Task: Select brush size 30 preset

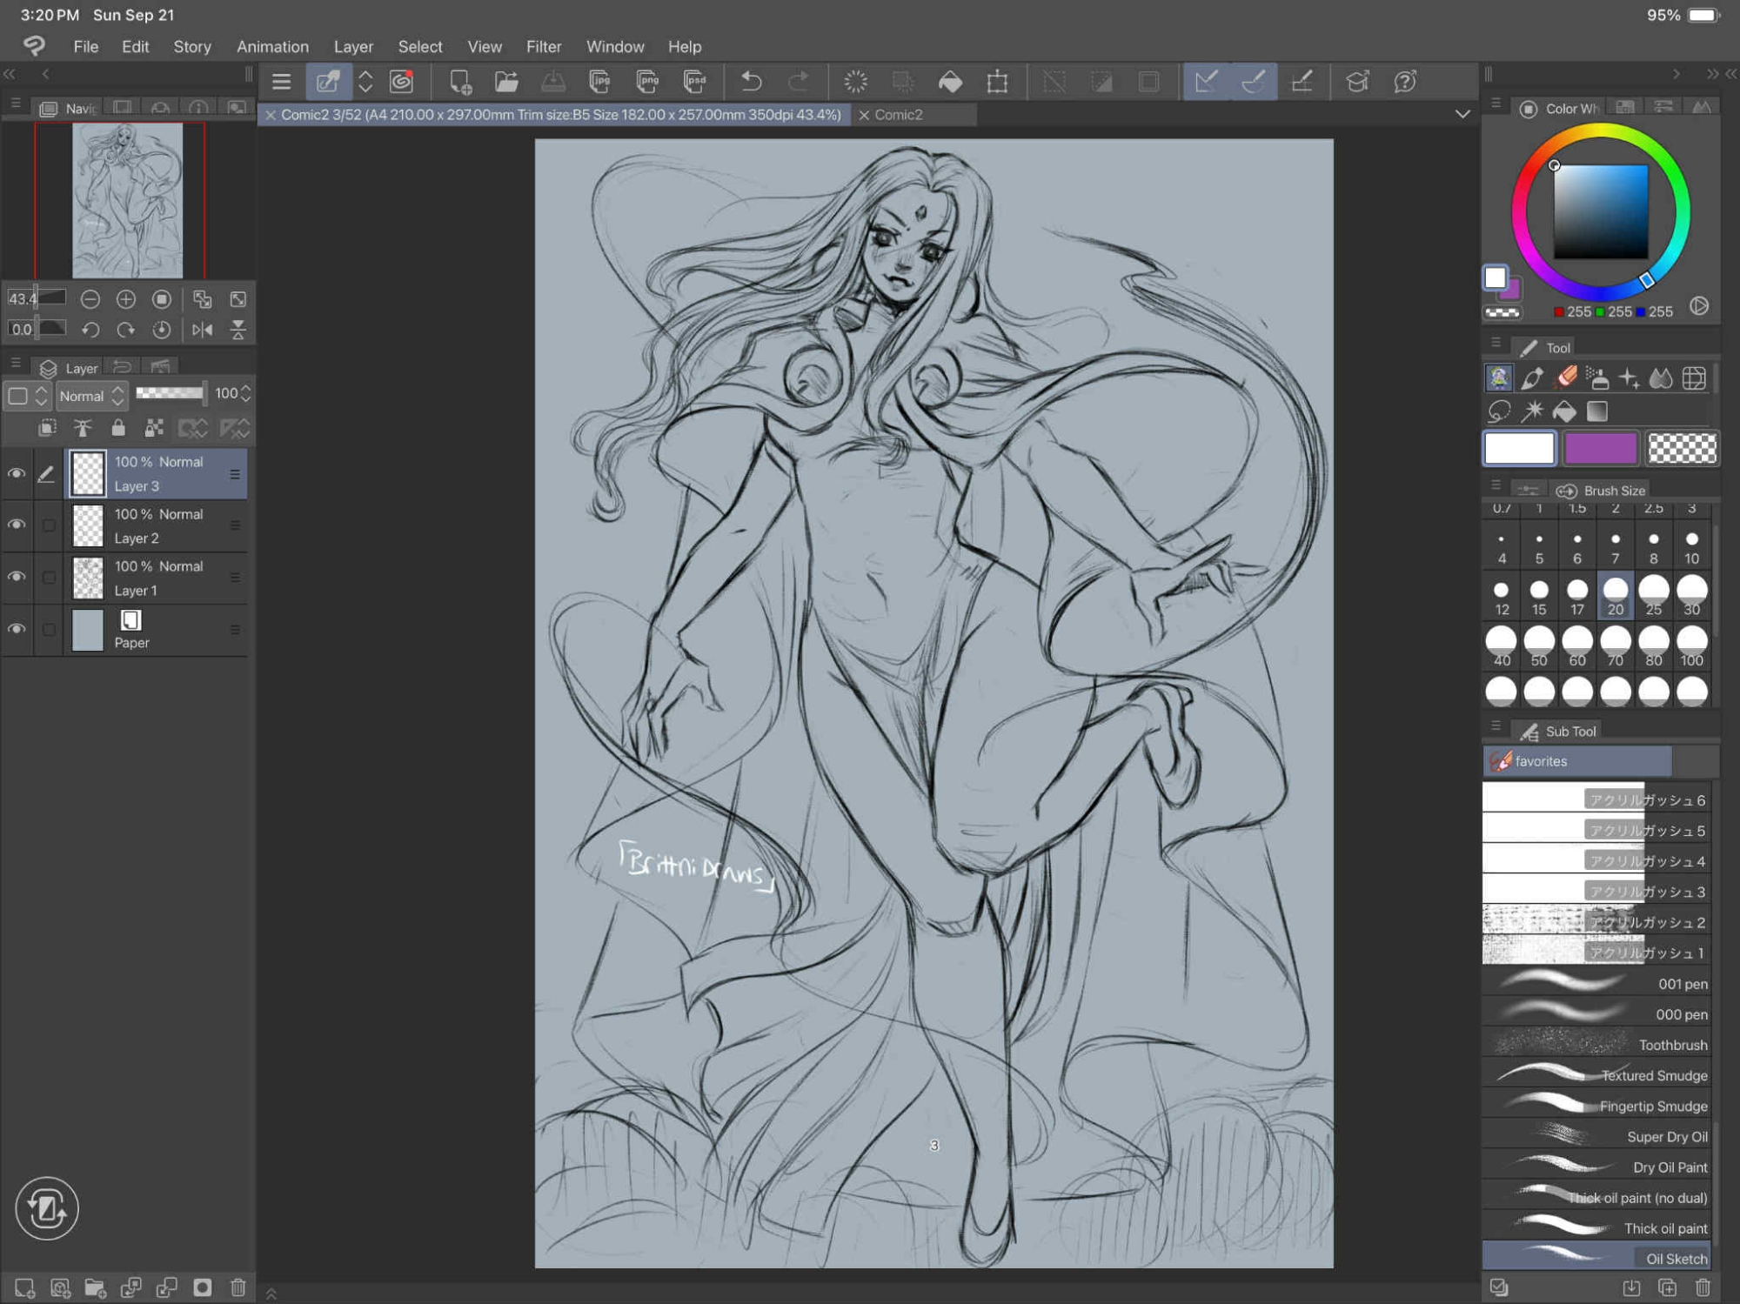Action: pyautogui.click(x=1691, y=595)
